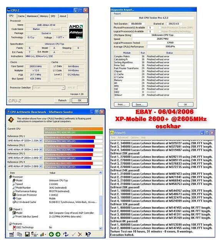Cancel with the red X icon in Sandra toolbar
Viewport: 220px width, 246px height.
click(x=80, y=234)
